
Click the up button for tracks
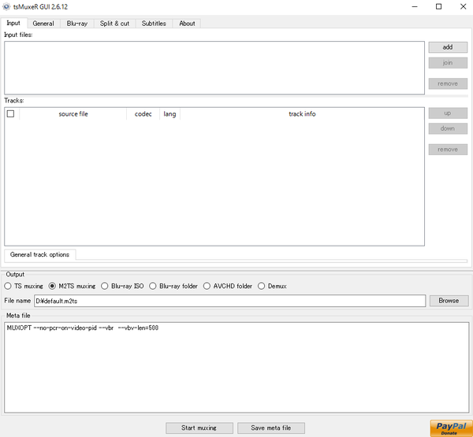pyautogui.click(x=448, y=113)
